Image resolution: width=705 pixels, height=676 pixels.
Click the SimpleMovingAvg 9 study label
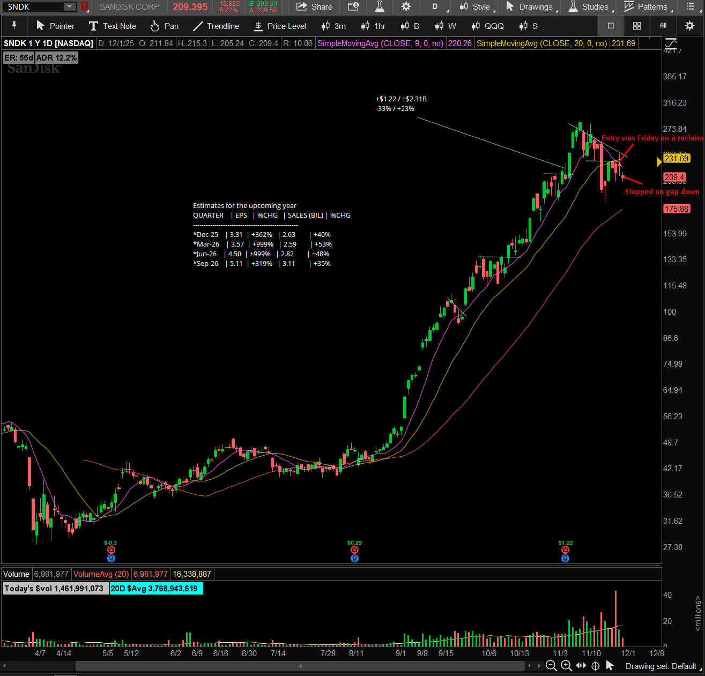(381, 43)
